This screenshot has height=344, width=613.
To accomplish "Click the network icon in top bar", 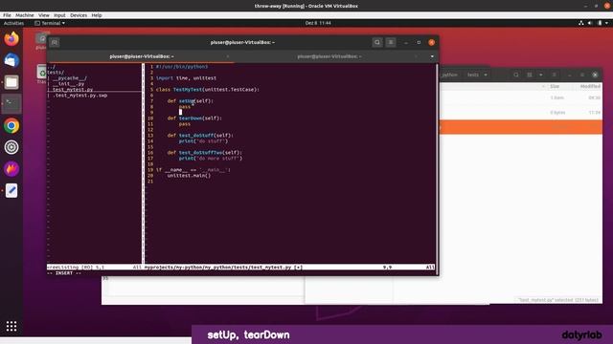I will (581, 23).
